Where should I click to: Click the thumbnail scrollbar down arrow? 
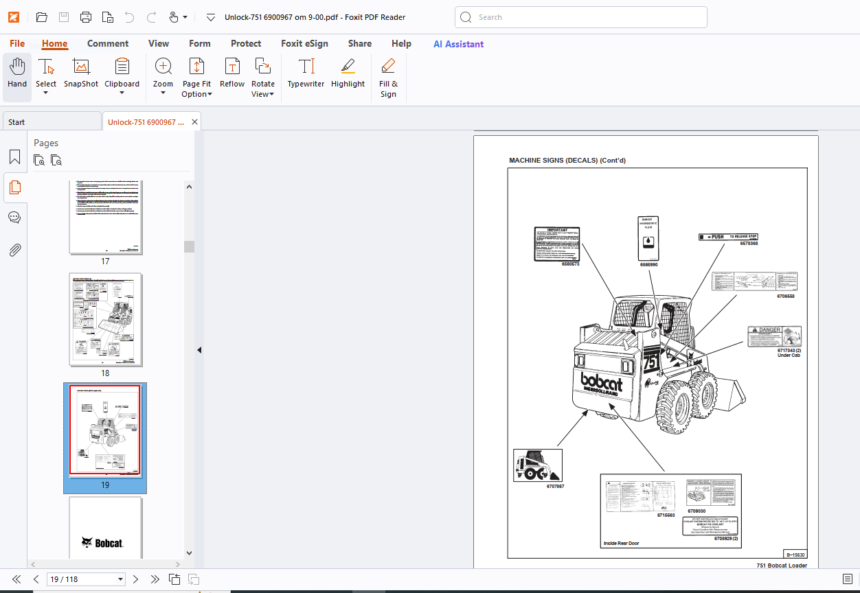tap(189, 553)
